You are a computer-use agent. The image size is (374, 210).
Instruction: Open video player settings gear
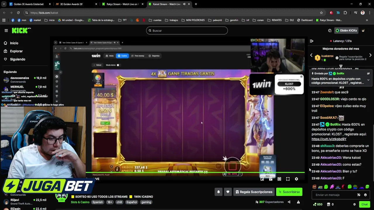click(x=296, y=179)
